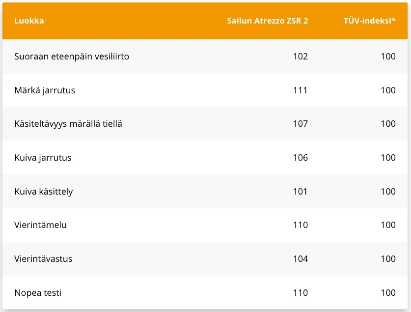Select the 104 Vierintävastus value

301,259
